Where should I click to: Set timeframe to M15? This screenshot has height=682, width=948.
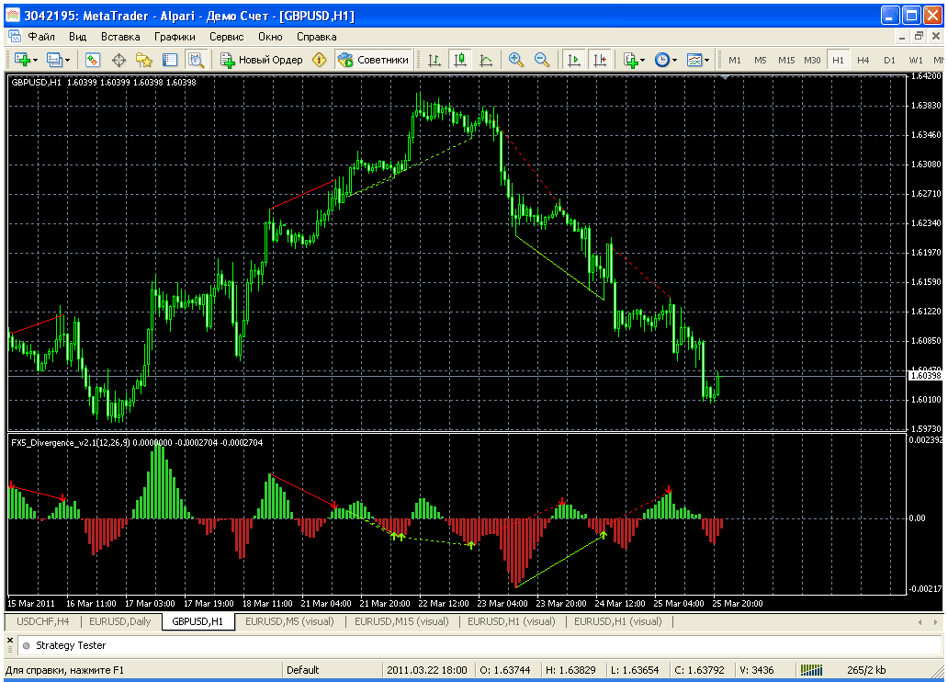[786, 60]
